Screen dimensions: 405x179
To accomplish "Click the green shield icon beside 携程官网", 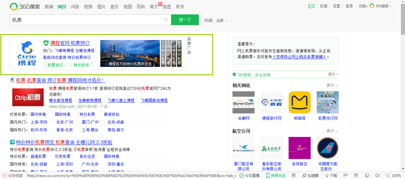I will pos(46,43).
